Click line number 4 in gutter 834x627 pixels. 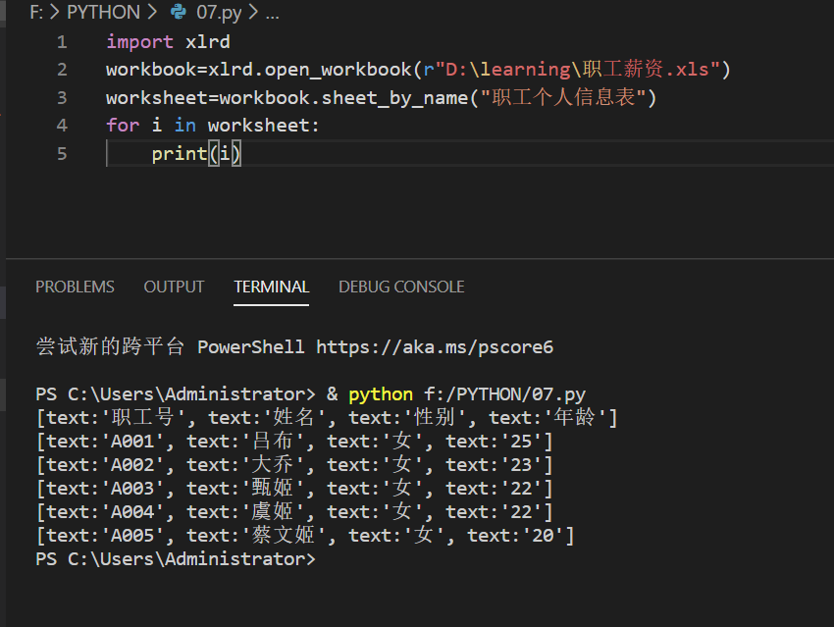[x=62, y=126]
